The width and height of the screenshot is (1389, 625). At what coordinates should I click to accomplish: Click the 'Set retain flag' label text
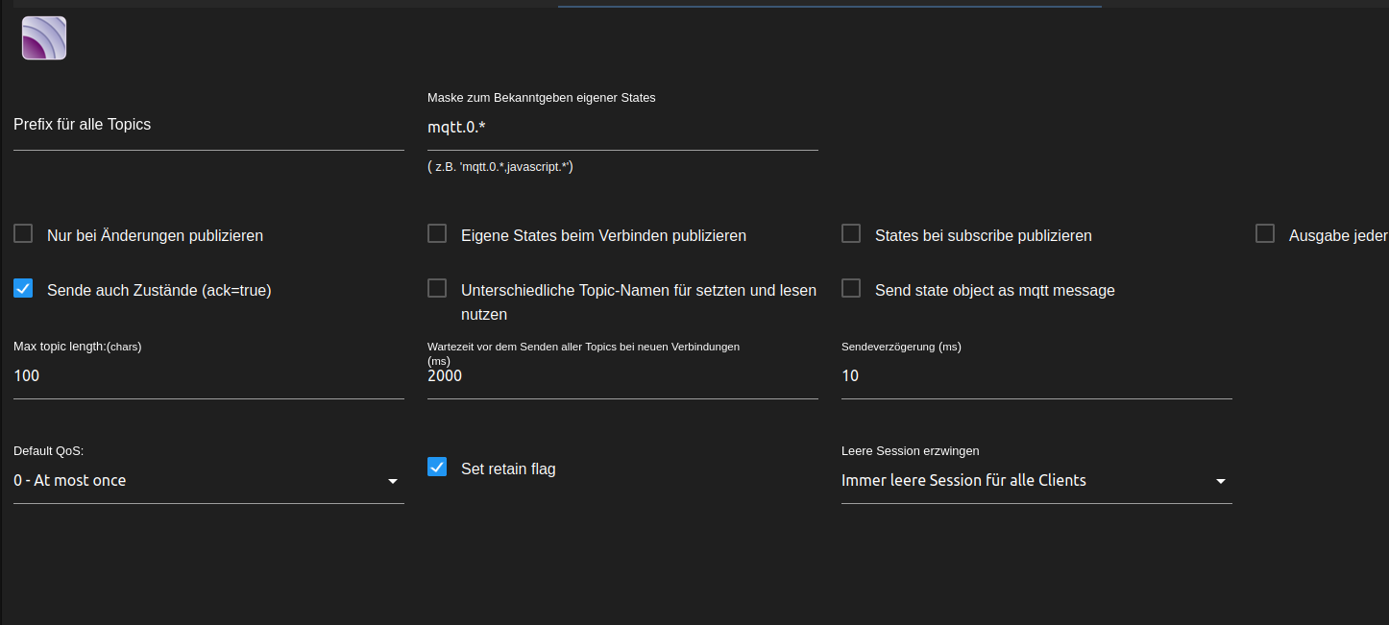[x=508, y=469]
